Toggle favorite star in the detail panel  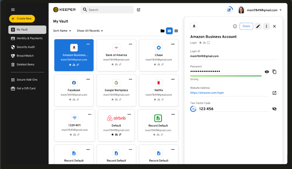click(x=200, y=43)
